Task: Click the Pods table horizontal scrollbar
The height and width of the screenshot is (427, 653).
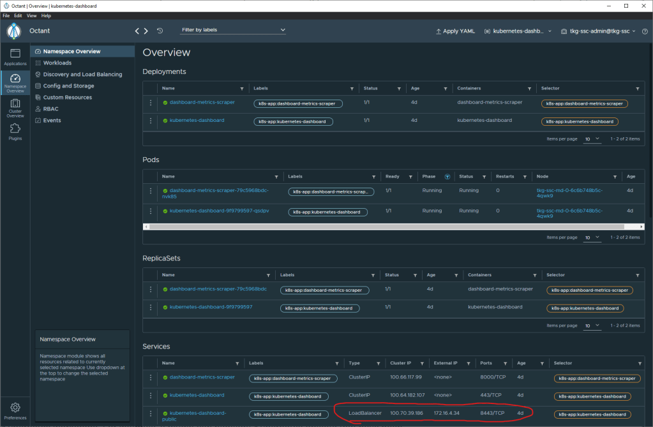Action: pyautogui.click(x=383, y=226)
